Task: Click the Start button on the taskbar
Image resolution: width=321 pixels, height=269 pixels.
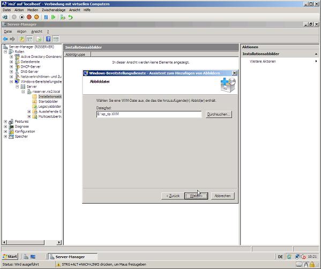Action: pyautogui.click(x=10, y=257)
